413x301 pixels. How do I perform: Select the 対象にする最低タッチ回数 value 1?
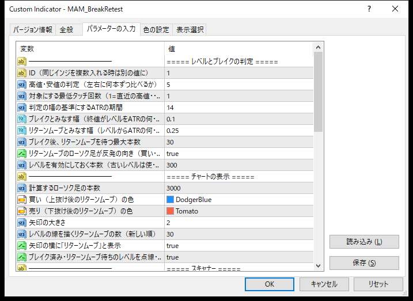pyautogui.click(x=239, y=96)
